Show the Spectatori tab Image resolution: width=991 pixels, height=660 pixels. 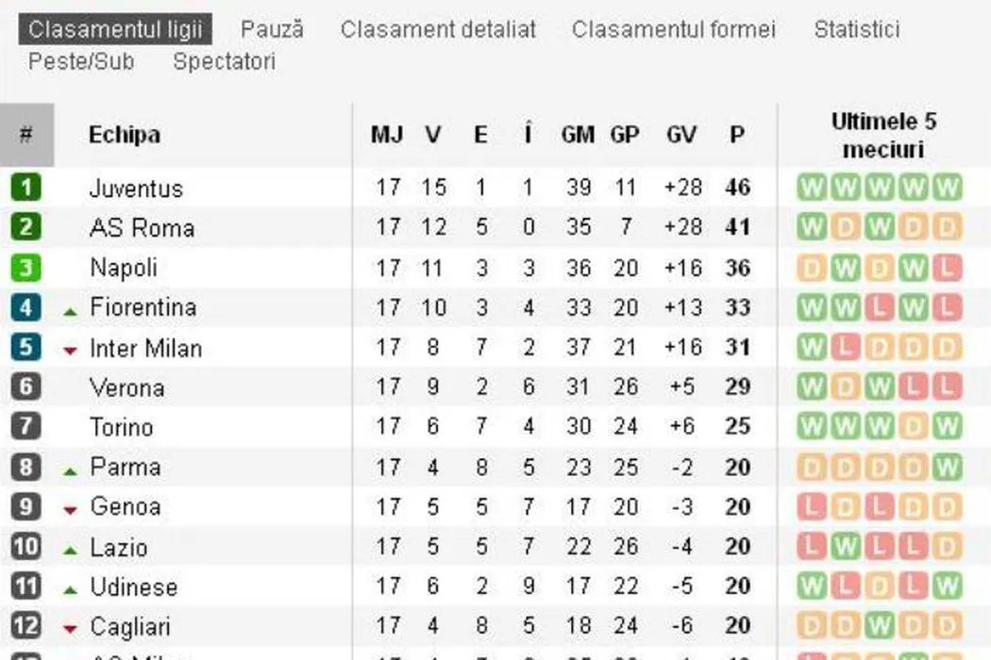pyautogui.click(x=225, y=62)
